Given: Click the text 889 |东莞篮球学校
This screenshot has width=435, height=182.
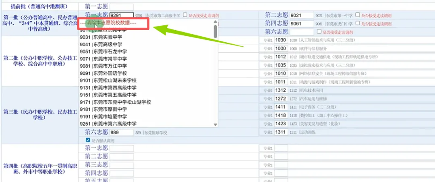Looking at the screenshot, I should (x=151, y=133).
